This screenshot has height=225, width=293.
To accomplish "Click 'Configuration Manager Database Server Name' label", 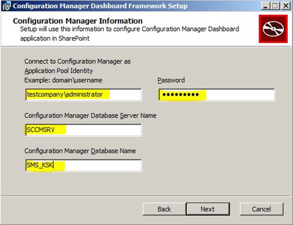I will pos(91,116).
